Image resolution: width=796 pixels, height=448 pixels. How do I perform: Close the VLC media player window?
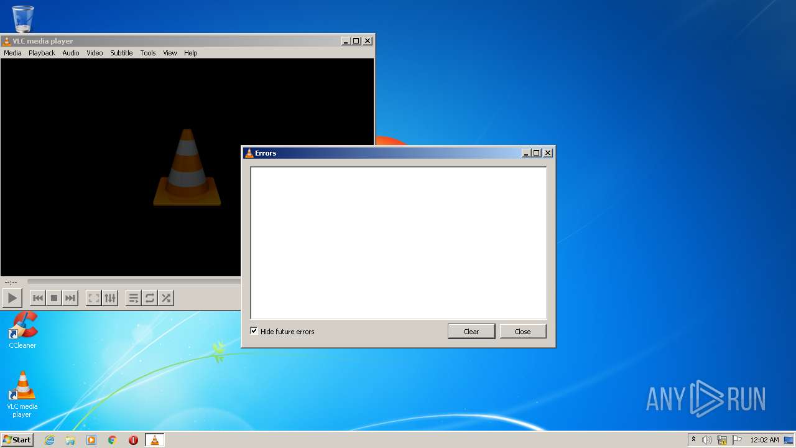click(368, 41)
